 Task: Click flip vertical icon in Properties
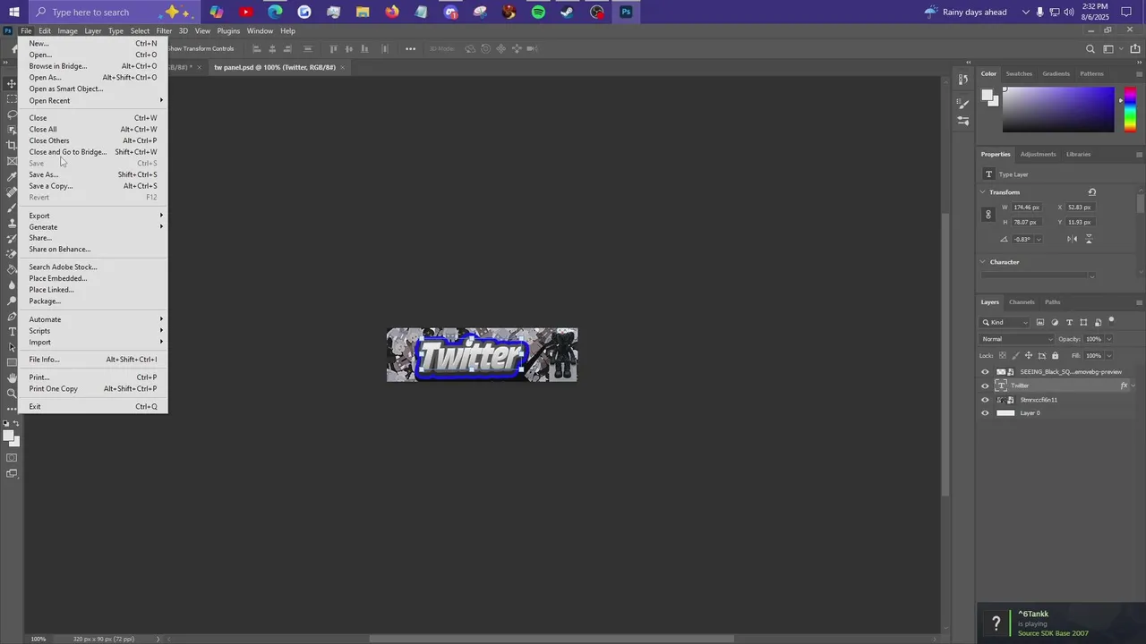pos(1089,239)
